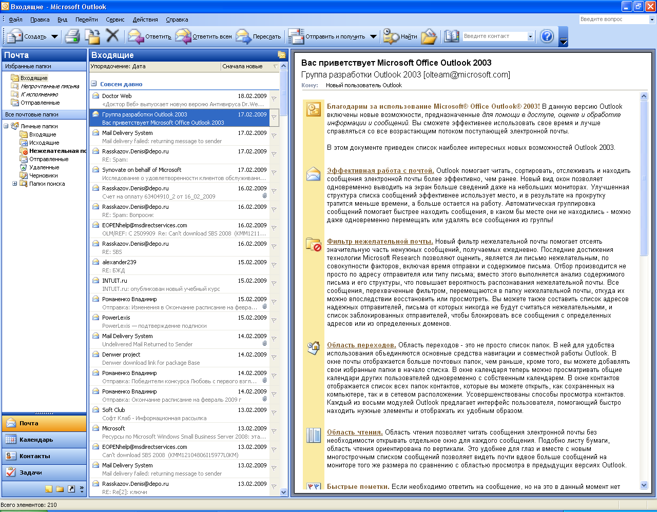Open the Сервис menu
The width and height of the screenshot is (657, 512).
click(115, 19)
